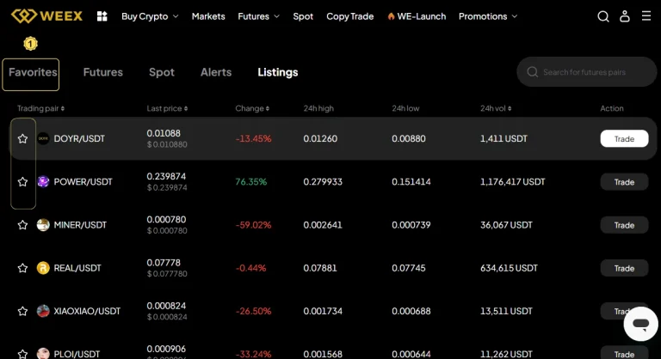This screenshot has width=661, height=359.
Task: Click the POWER coin icon
Action: [x=43, y=182]
